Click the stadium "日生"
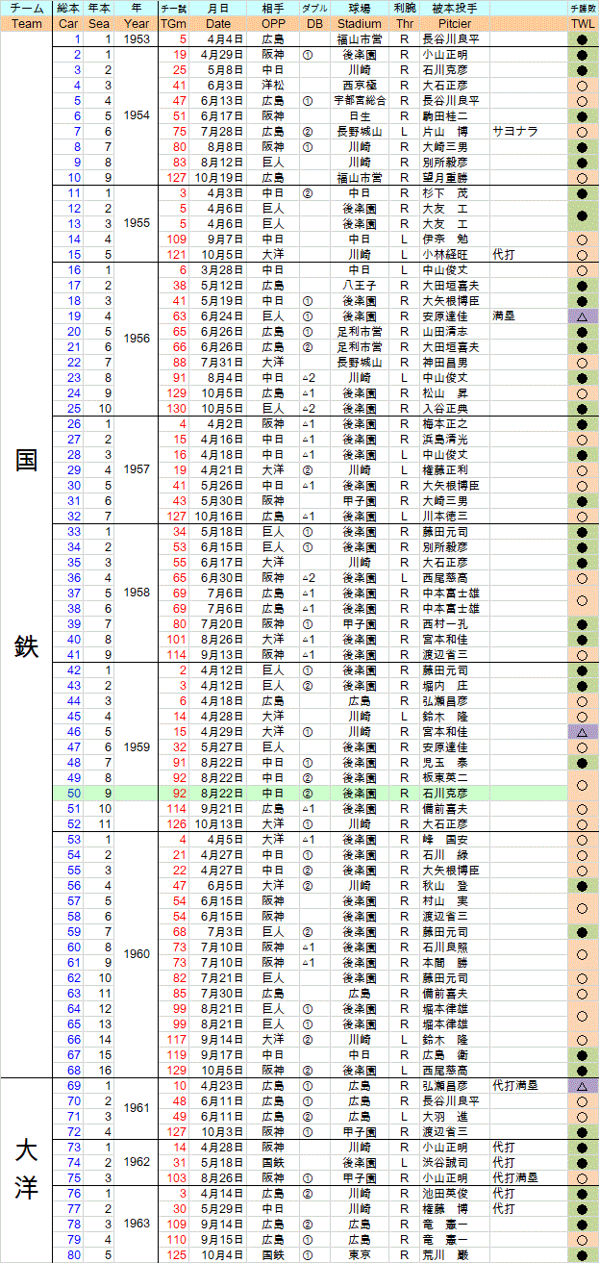 coord(361,115)
